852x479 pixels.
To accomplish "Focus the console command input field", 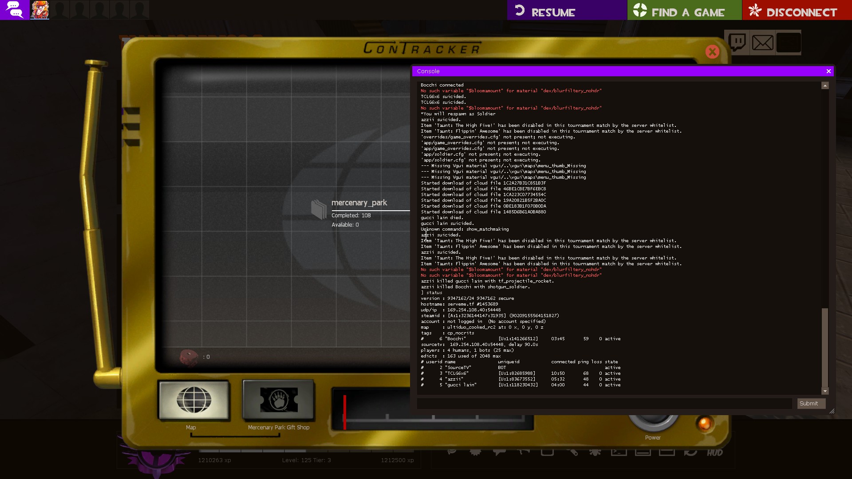I will [604, 404].
